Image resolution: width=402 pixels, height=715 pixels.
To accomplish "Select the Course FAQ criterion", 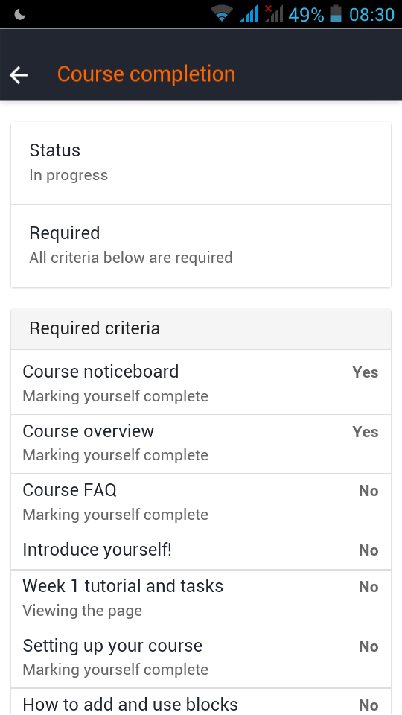I will [x=201, y=503].
